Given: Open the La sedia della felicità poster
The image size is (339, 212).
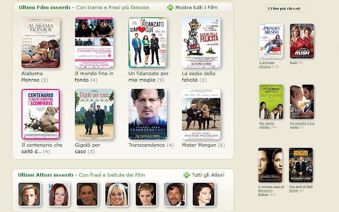Looking at the screenshot, I should coord(201,42).
